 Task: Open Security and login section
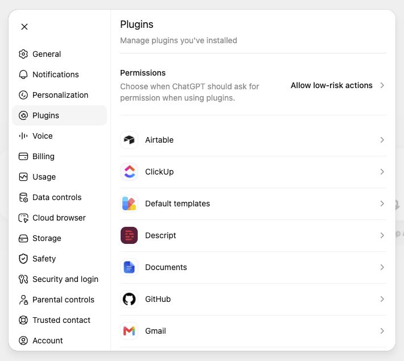pyautogui.click(x=59, y=279)
